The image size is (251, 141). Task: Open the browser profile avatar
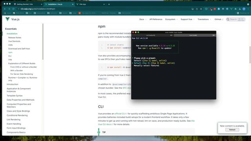(x=244, y=9)
